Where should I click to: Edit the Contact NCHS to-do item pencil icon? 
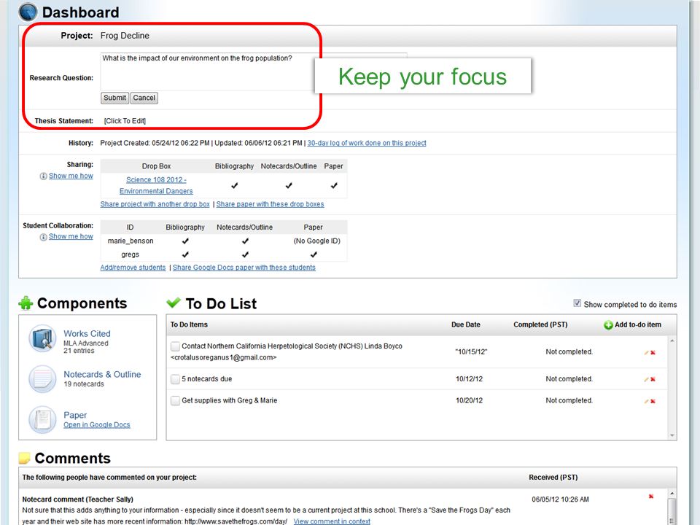(646, 353)
